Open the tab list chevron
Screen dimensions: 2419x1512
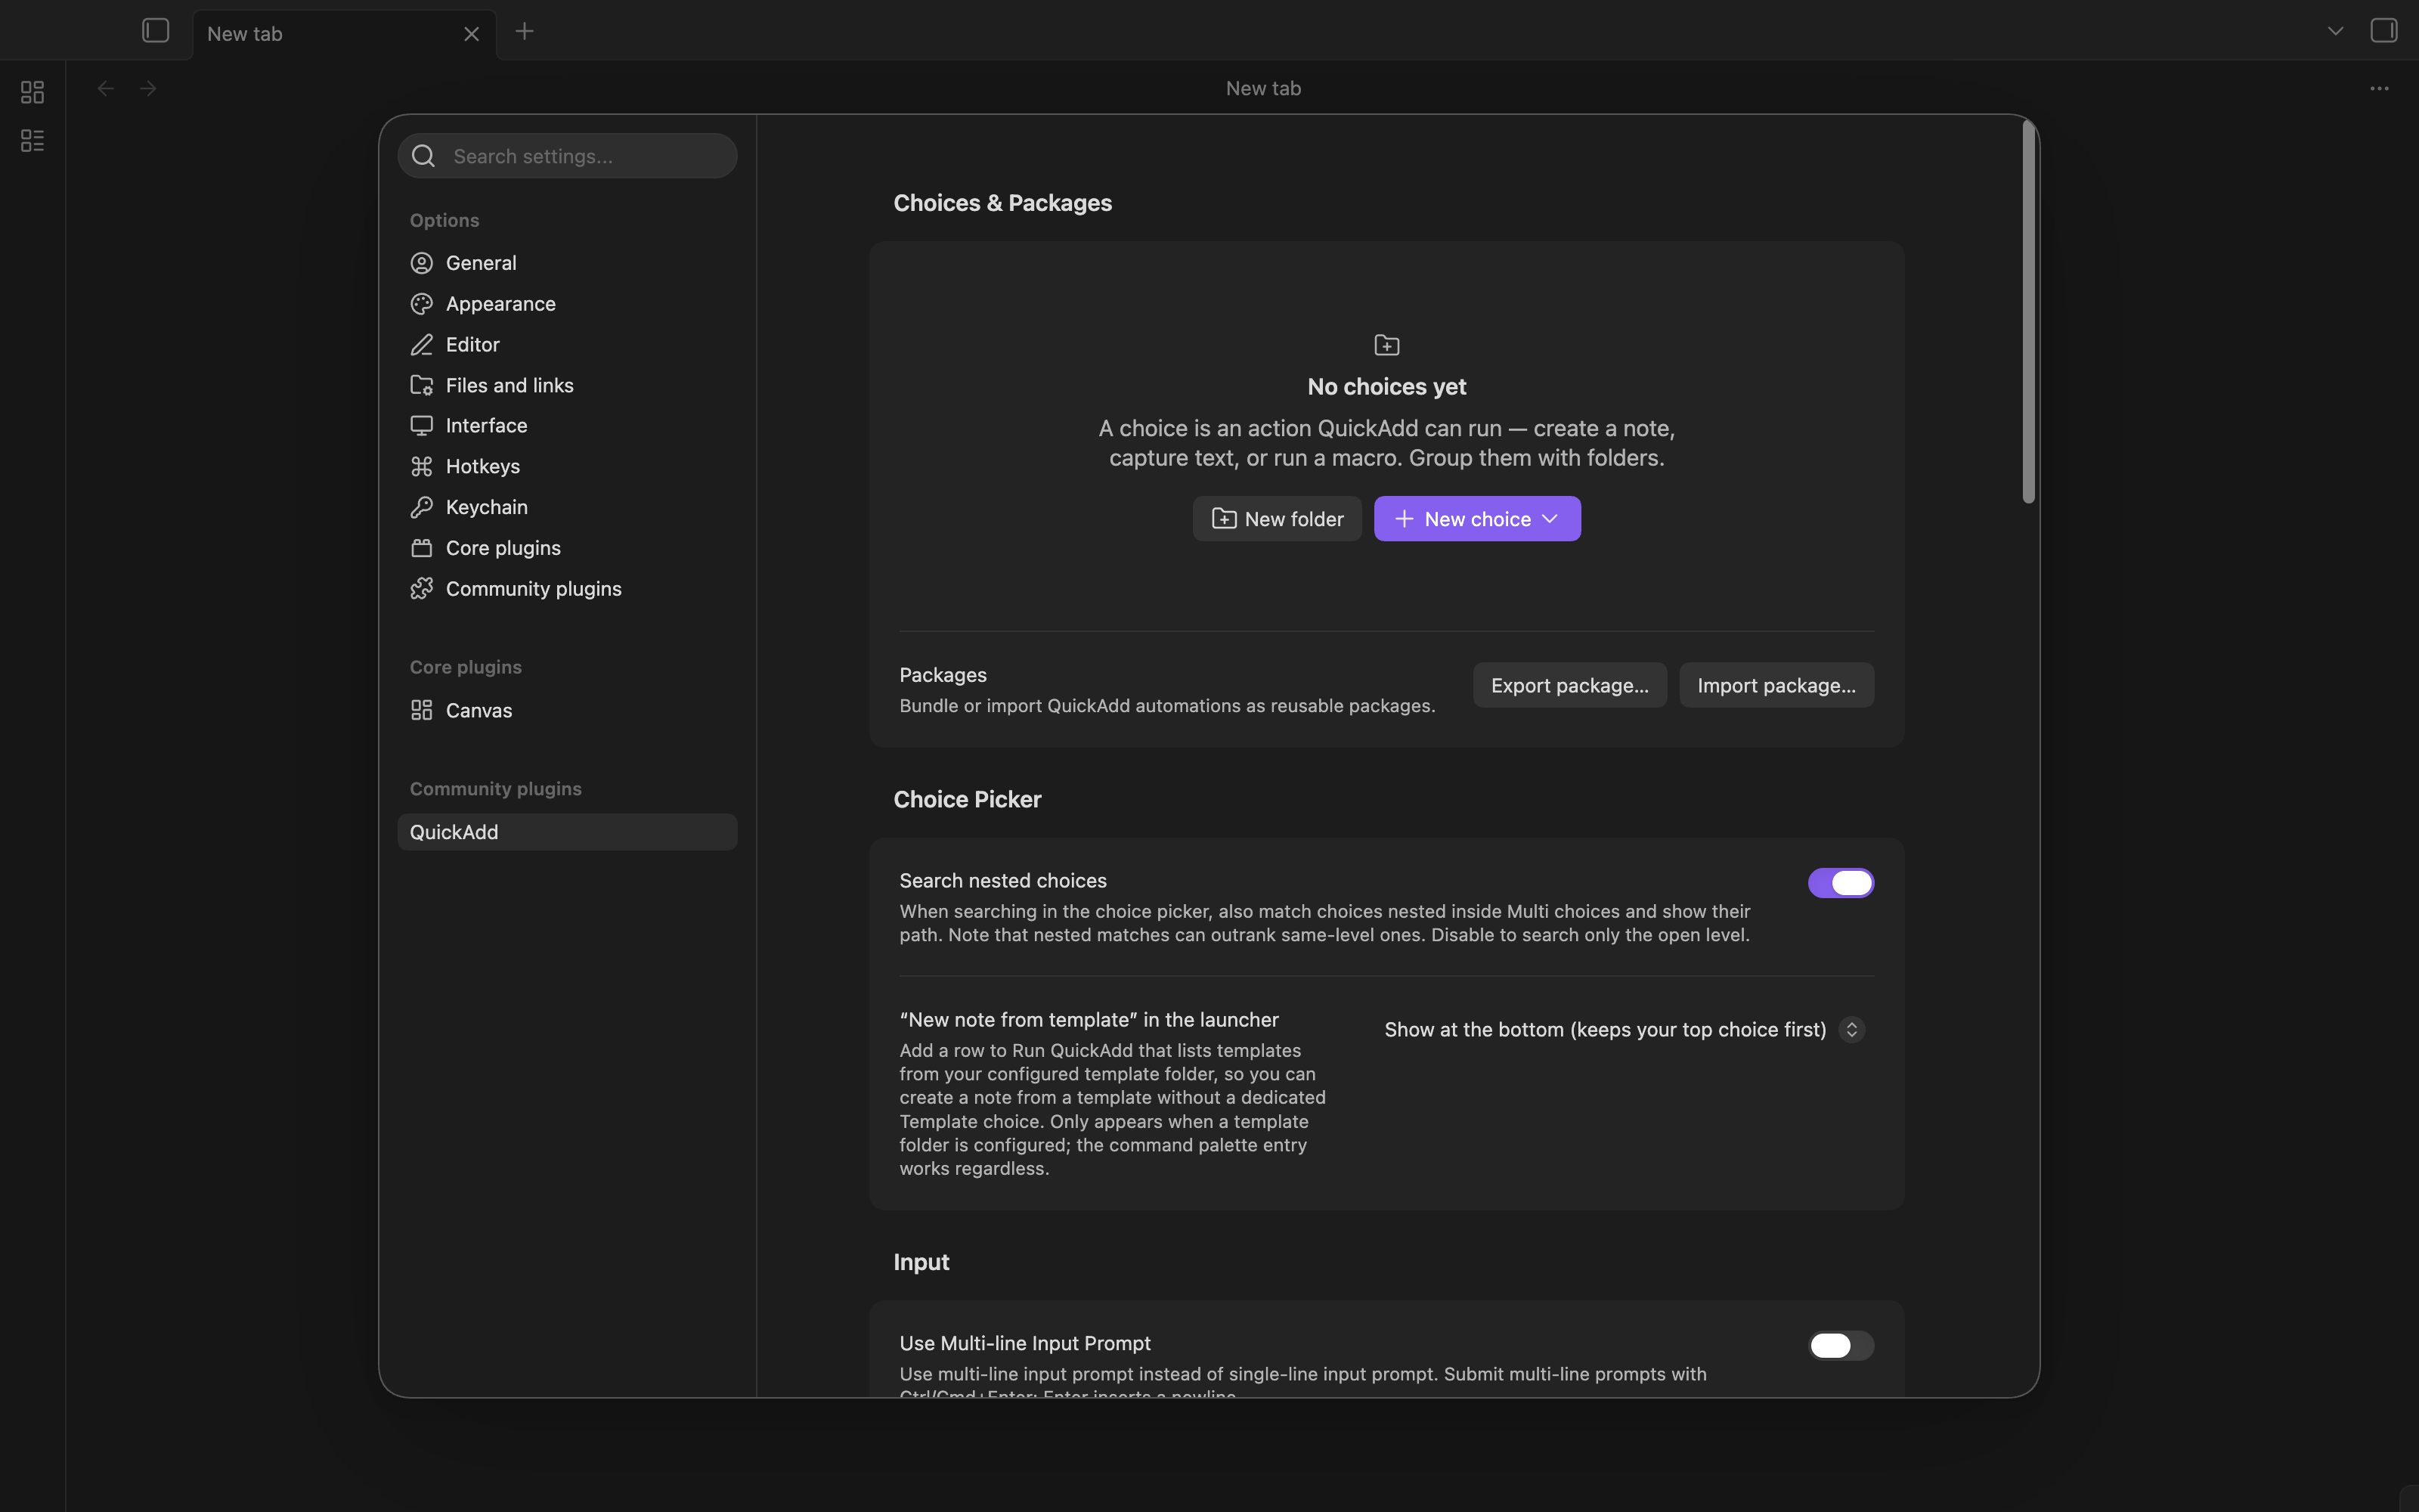[x=2335, y=31]
